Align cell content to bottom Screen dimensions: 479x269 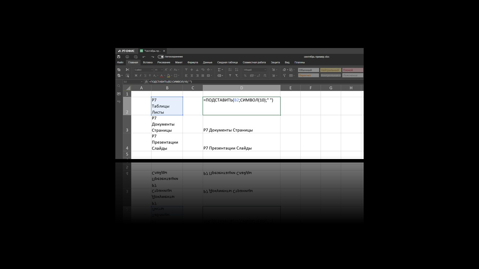[197, 70]
